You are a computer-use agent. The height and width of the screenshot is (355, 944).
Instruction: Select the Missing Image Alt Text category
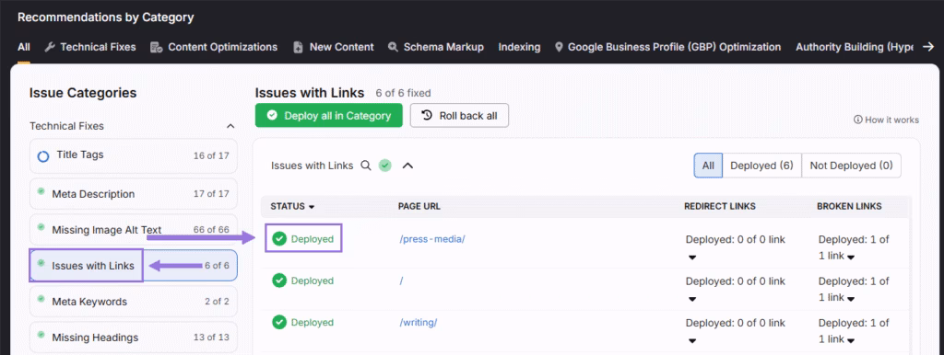133,229
